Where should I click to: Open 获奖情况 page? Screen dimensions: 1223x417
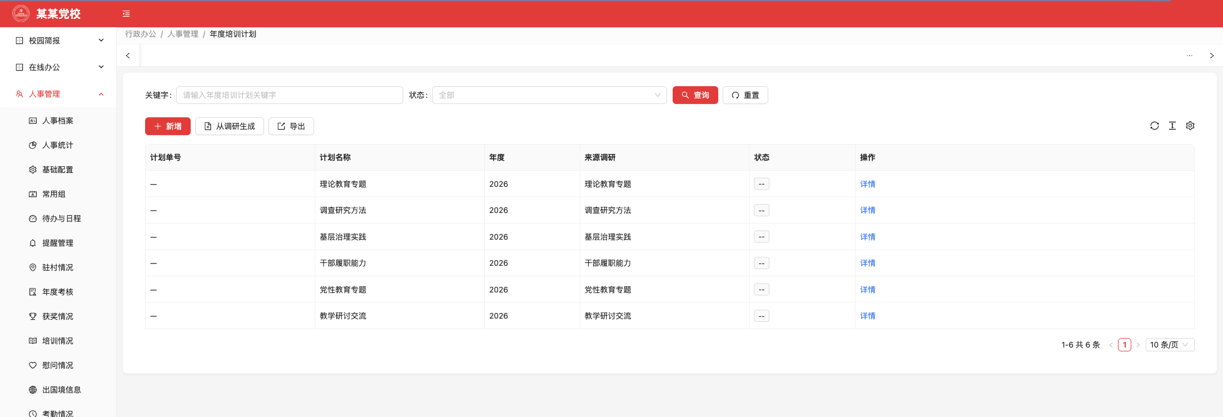[58, 316]
